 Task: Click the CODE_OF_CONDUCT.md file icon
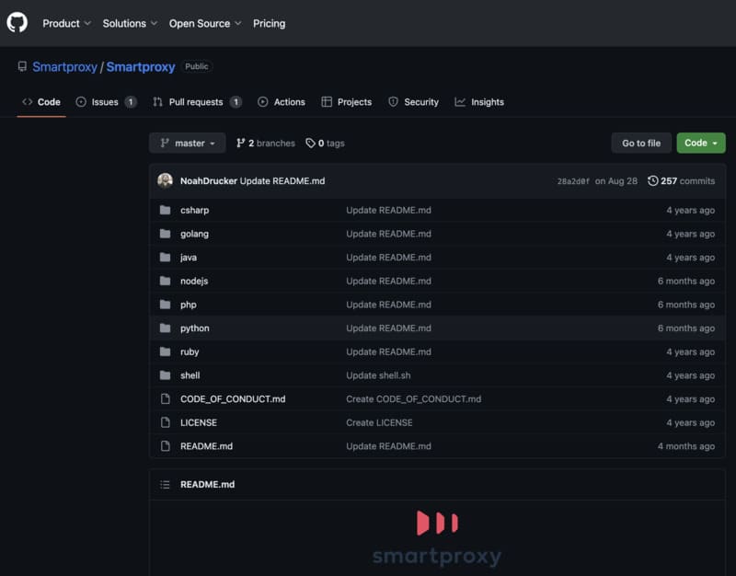coord(166,398)
